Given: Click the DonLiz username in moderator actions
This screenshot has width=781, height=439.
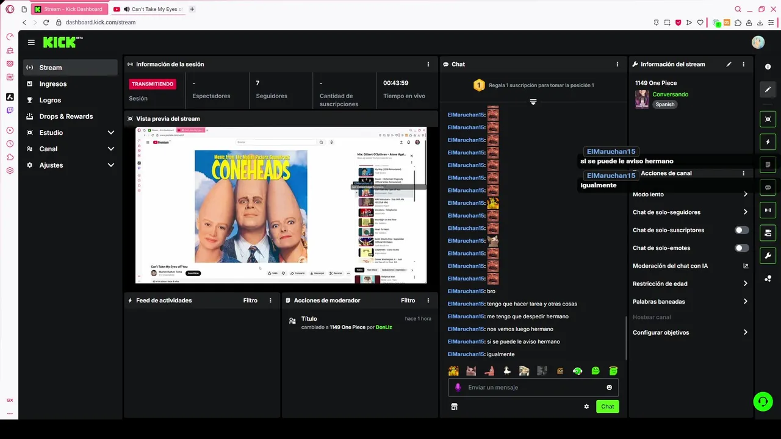Looking at the screenshot, I should click(384, 327).
